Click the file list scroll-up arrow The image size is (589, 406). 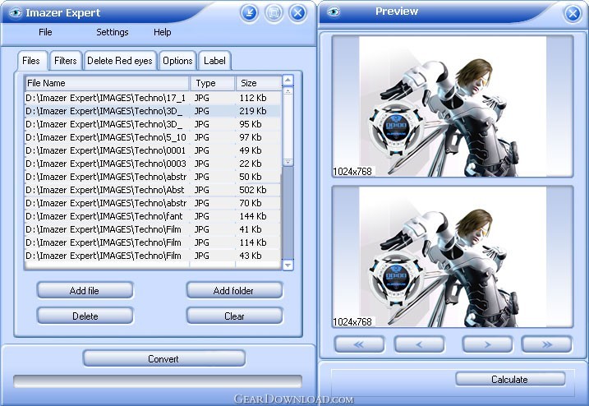coord(288,80)
